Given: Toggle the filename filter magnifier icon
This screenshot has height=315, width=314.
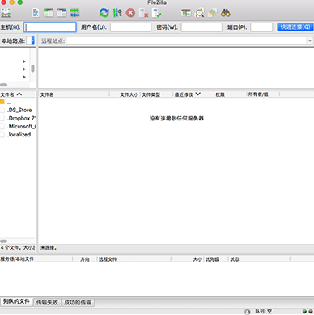Looking at the screenshot, I should point(200,13).
